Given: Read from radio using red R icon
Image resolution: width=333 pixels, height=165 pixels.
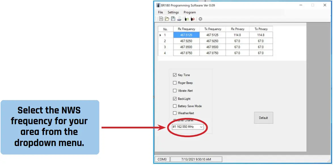Looking at the screenshot, I should point(193,19).
